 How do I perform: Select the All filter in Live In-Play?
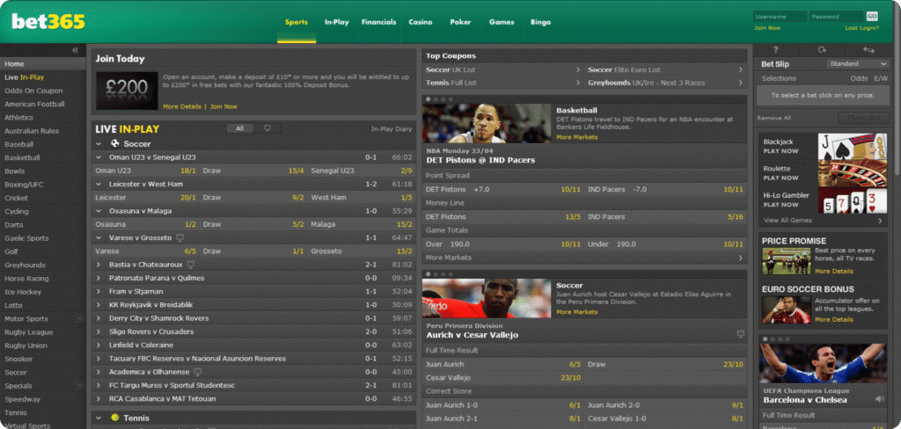[239, 128]
